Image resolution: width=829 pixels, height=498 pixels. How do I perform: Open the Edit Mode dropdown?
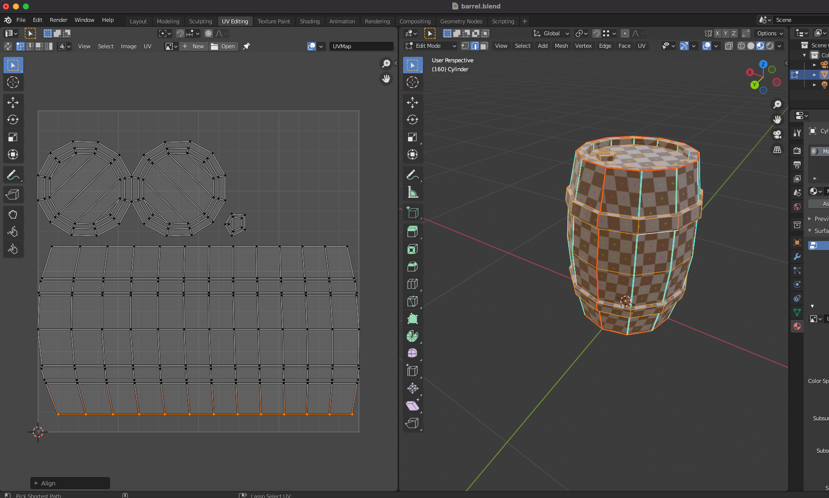pos(431,46)
